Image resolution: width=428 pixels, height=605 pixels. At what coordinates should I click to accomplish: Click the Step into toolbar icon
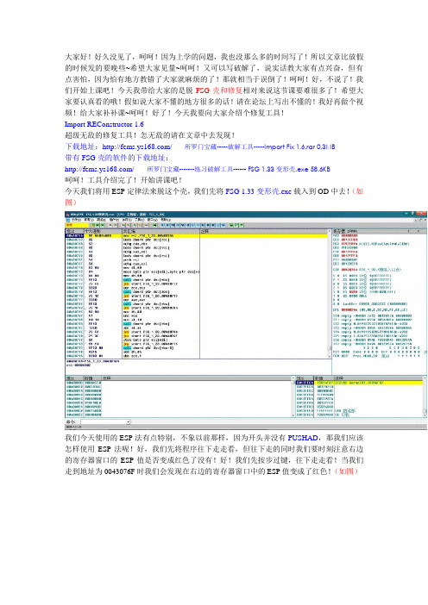point(123,225)
